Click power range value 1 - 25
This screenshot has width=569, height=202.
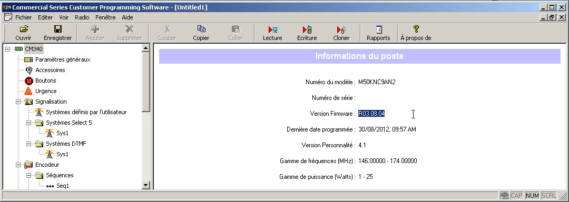pos(366,177)
